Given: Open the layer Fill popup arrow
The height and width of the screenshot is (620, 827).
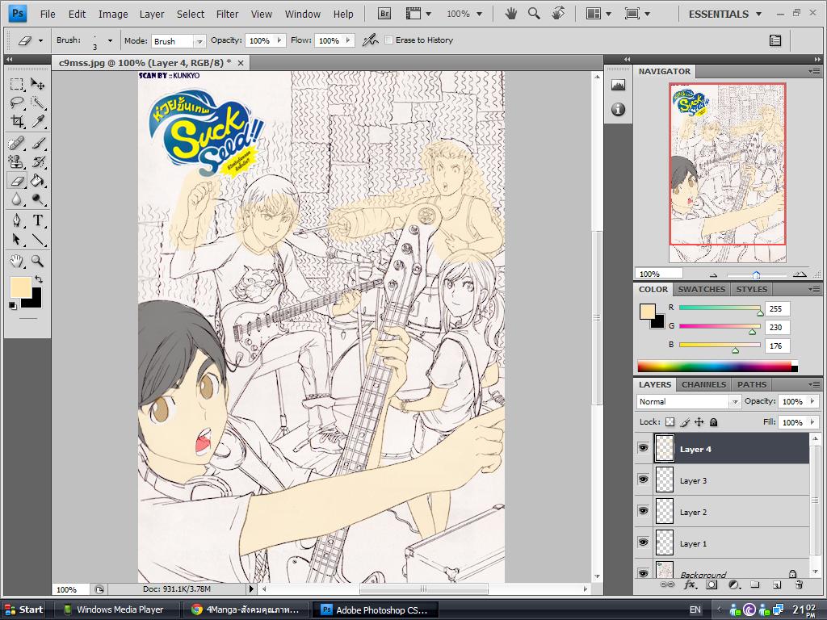Looking at the screenshot, I should [x=812, y=422].
